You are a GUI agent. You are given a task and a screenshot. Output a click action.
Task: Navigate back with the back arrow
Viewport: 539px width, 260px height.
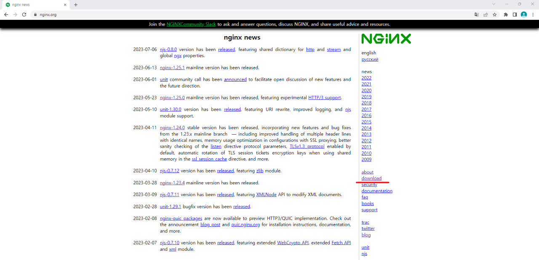5,14
